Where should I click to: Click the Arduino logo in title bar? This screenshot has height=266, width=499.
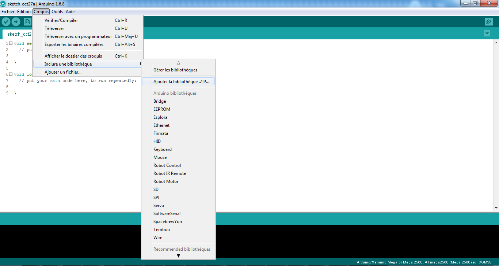(3, 4)
